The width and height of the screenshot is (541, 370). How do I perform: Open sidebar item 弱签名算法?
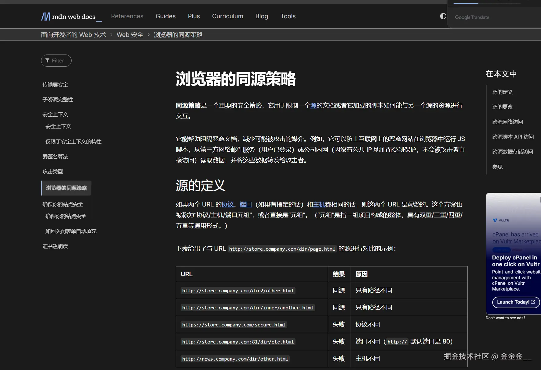click(x=55, y=157)
